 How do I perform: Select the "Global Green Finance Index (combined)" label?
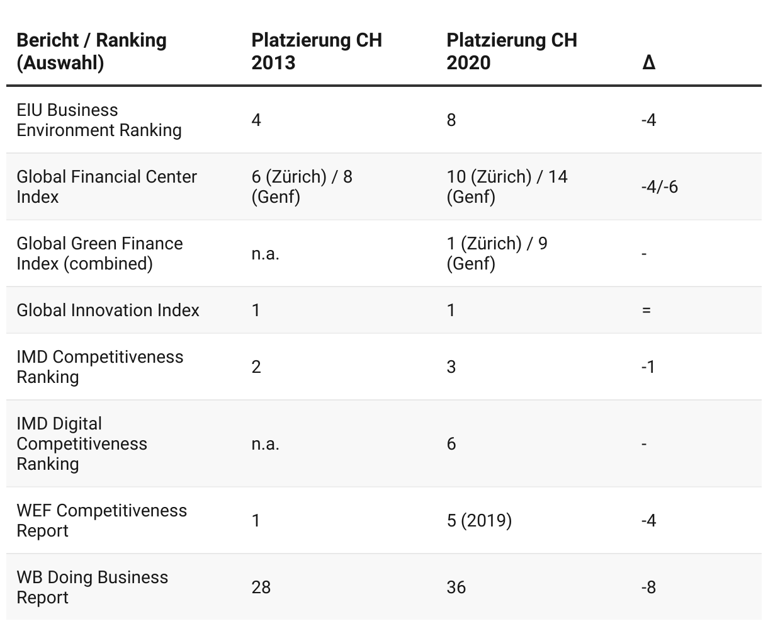(99, 253)
